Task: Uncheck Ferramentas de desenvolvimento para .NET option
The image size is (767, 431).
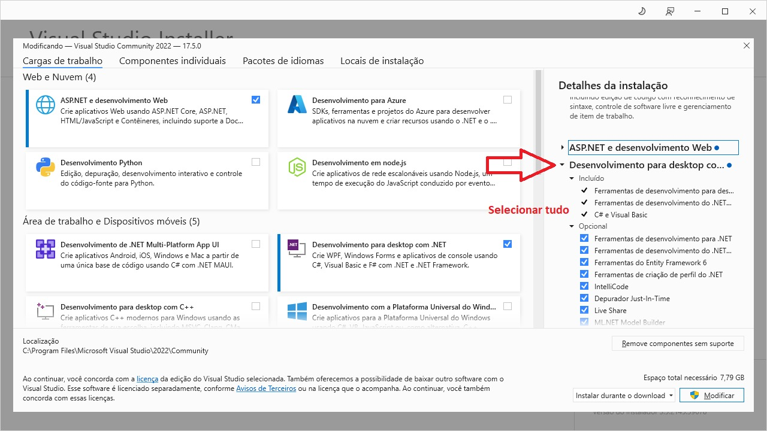Action: pos(584,238)
